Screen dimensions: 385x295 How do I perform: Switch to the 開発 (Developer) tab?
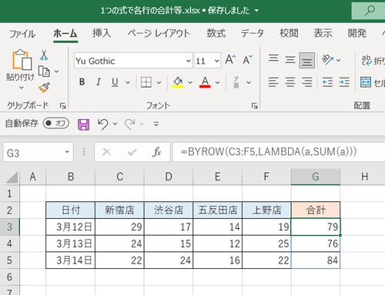357,33
